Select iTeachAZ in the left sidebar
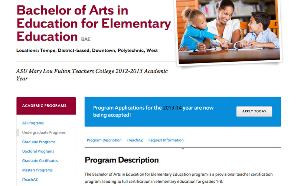 (30, 179)
